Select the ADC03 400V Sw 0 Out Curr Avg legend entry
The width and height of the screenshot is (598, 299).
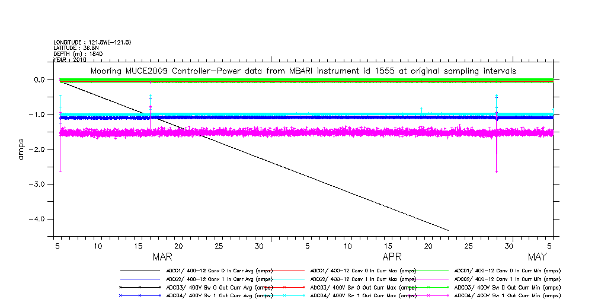tap(220, 287)
